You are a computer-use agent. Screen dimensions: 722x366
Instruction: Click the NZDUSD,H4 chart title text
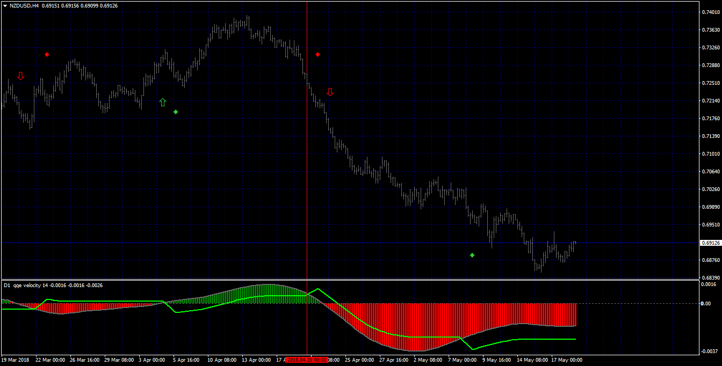coord(24,5)
